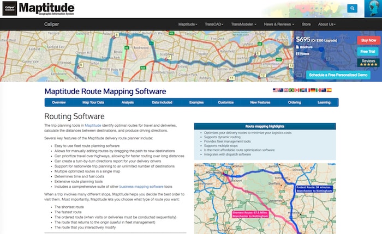Click the Free Trial button
This screenshot has height=234, width=382.
coord(368,52)
